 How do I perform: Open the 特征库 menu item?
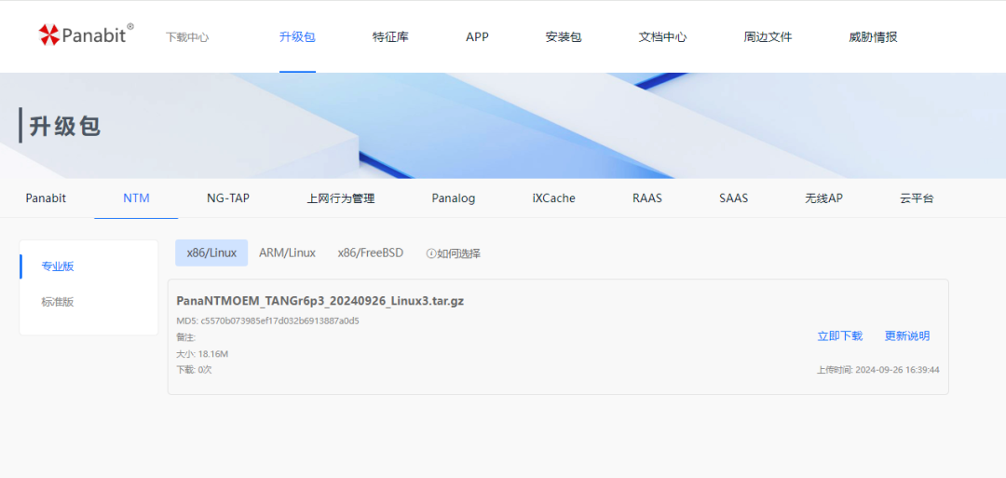coord(390,37)
